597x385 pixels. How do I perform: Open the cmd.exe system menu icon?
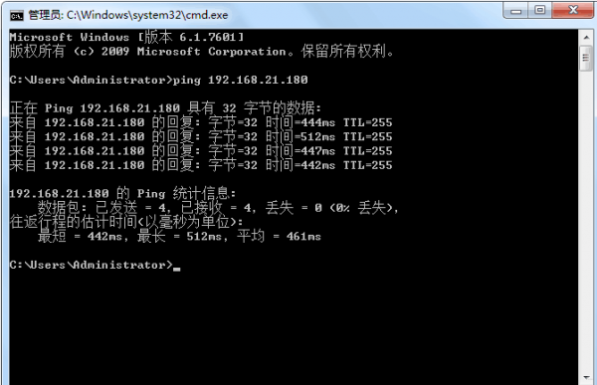click(x=16, y=16)
